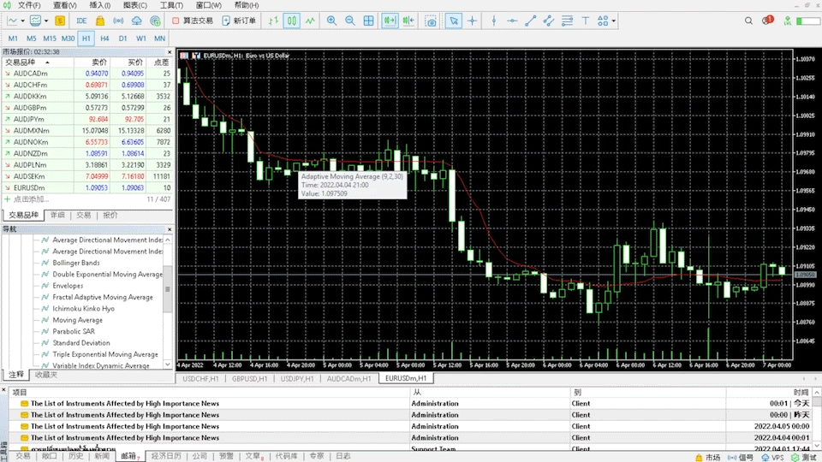Image resolution: width=822 pixels, height=462 pixels.
Task: Click the 新订单 new order button
Action: [x=239, y=21]
